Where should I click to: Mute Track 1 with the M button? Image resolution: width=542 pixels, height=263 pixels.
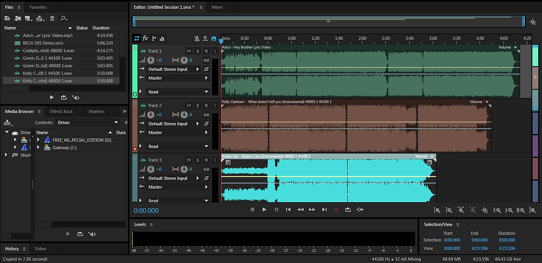(x=189, y=51)
